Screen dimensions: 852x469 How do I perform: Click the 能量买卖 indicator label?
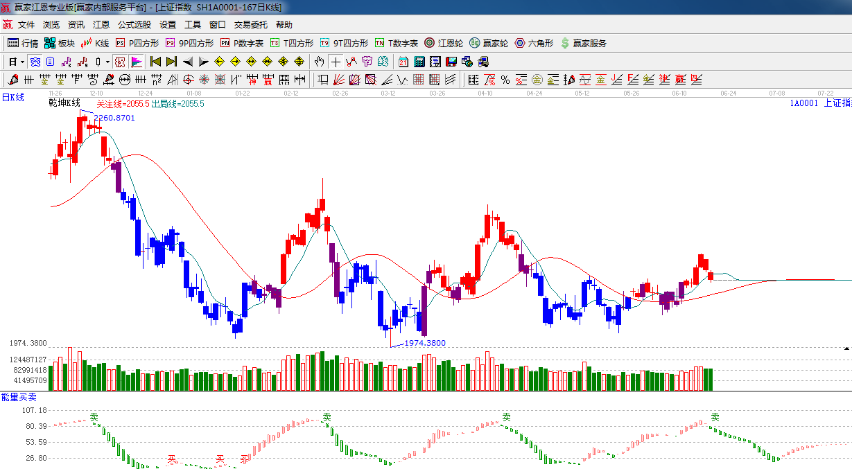[x=19, y=397]
